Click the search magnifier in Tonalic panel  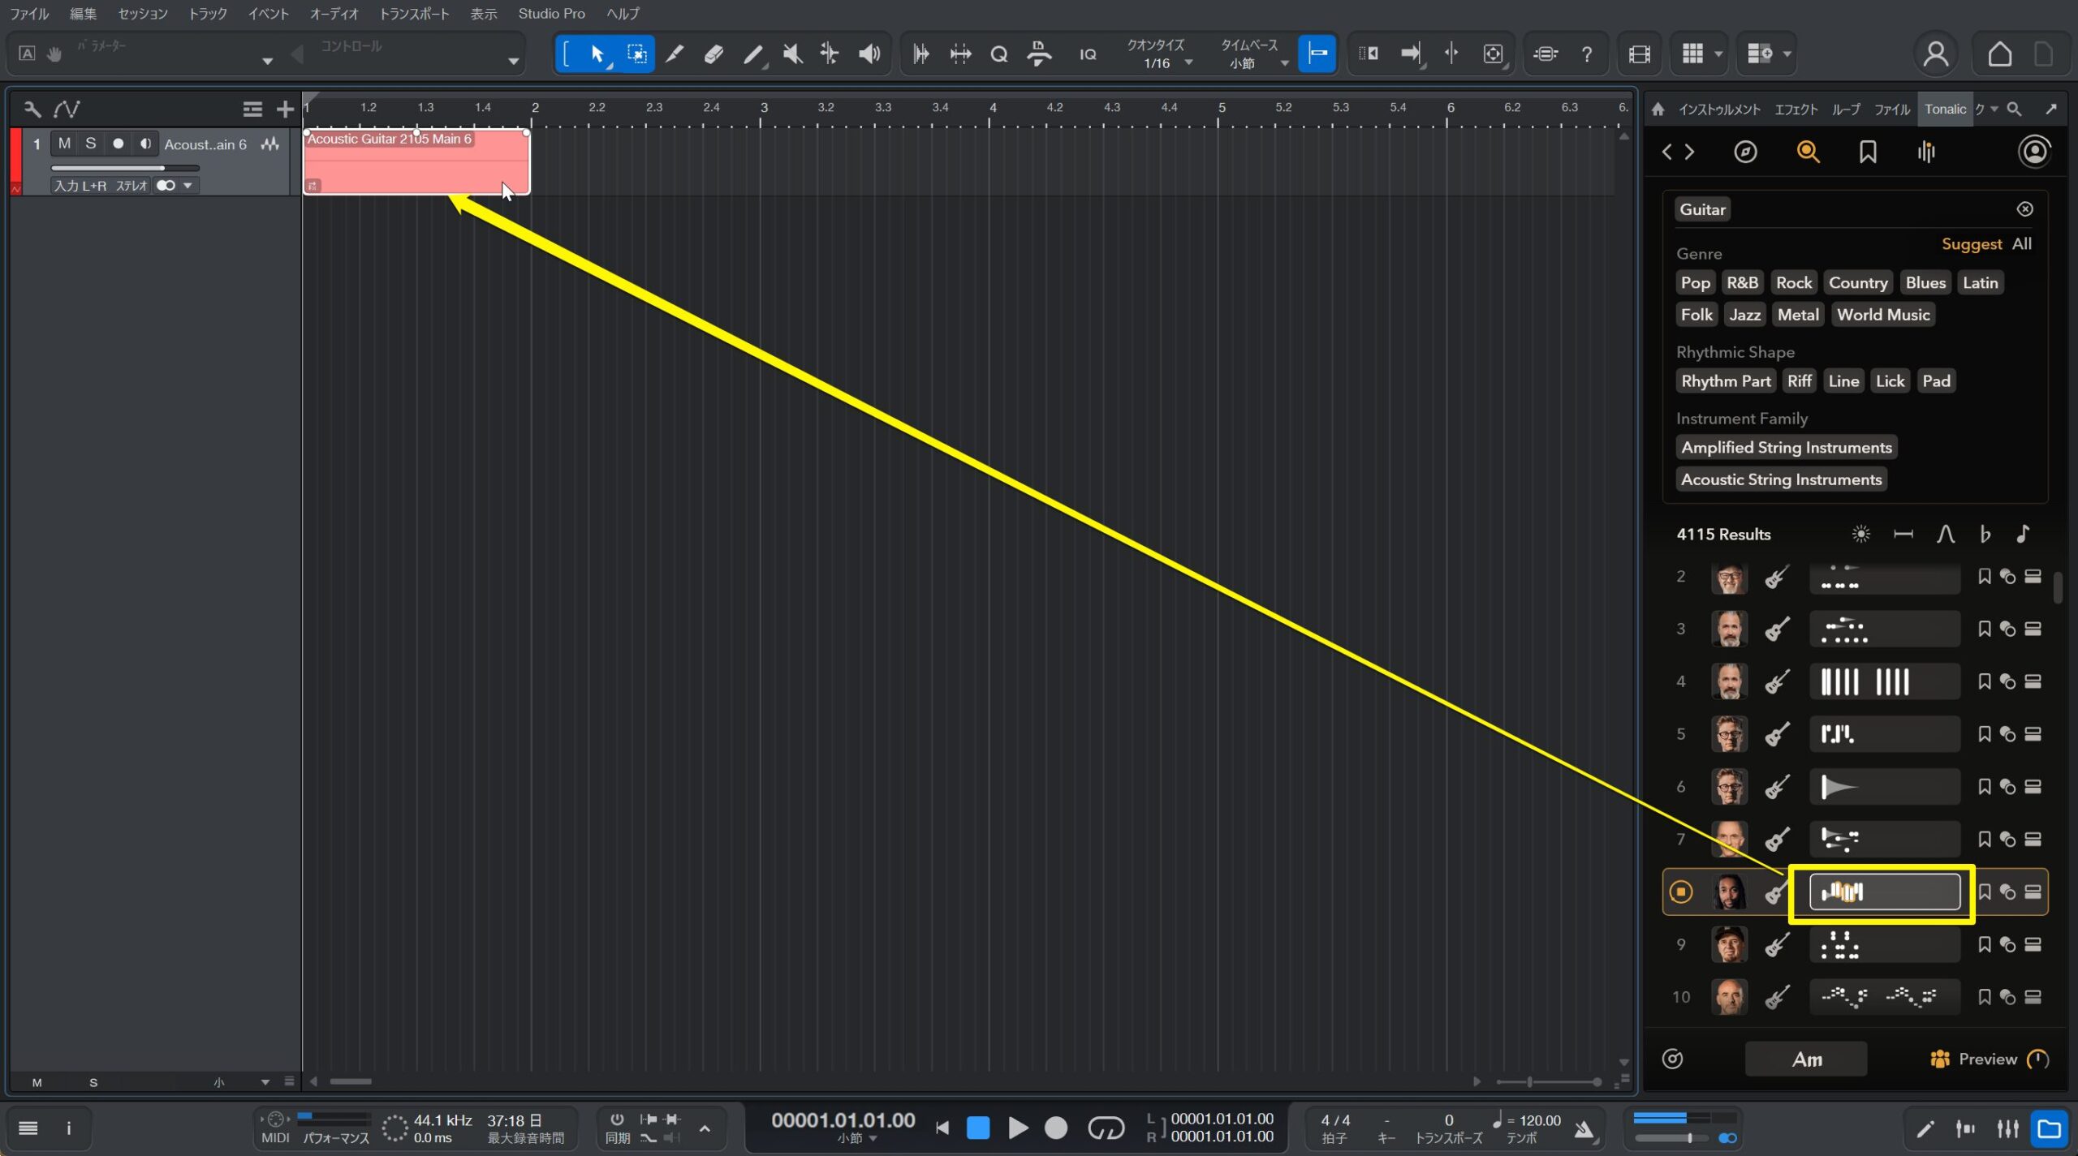(x=1808, y=152)
